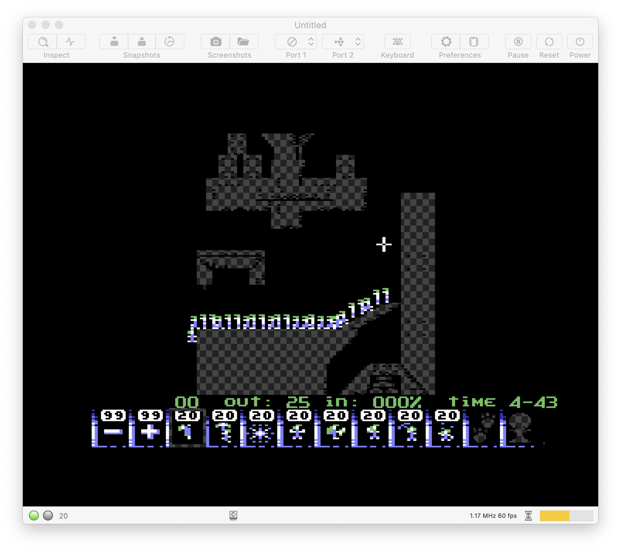Click the green drive status LED
This screenshot has width=621, height=552.
[34, 515]
